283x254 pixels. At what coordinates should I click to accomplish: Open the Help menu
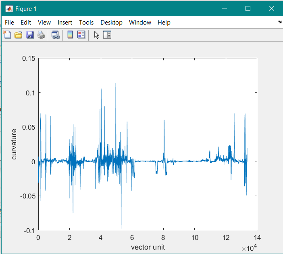[x=164, y=23]
